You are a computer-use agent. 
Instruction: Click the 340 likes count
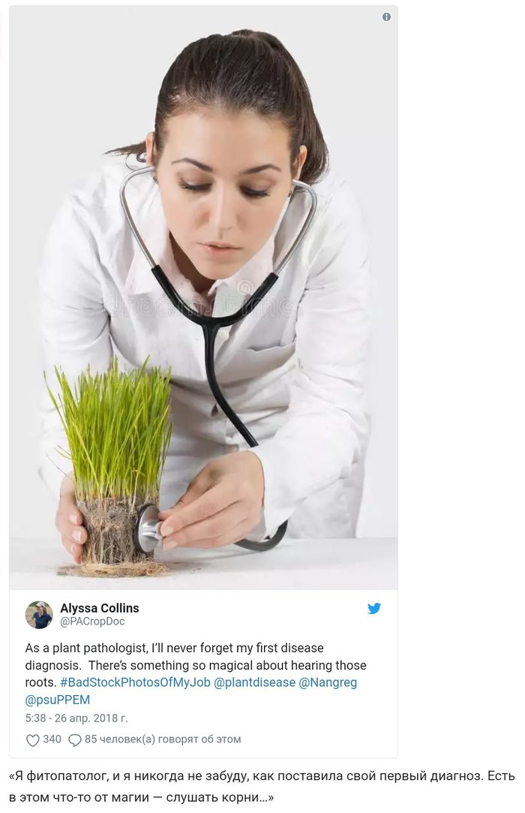coord(52,739)
